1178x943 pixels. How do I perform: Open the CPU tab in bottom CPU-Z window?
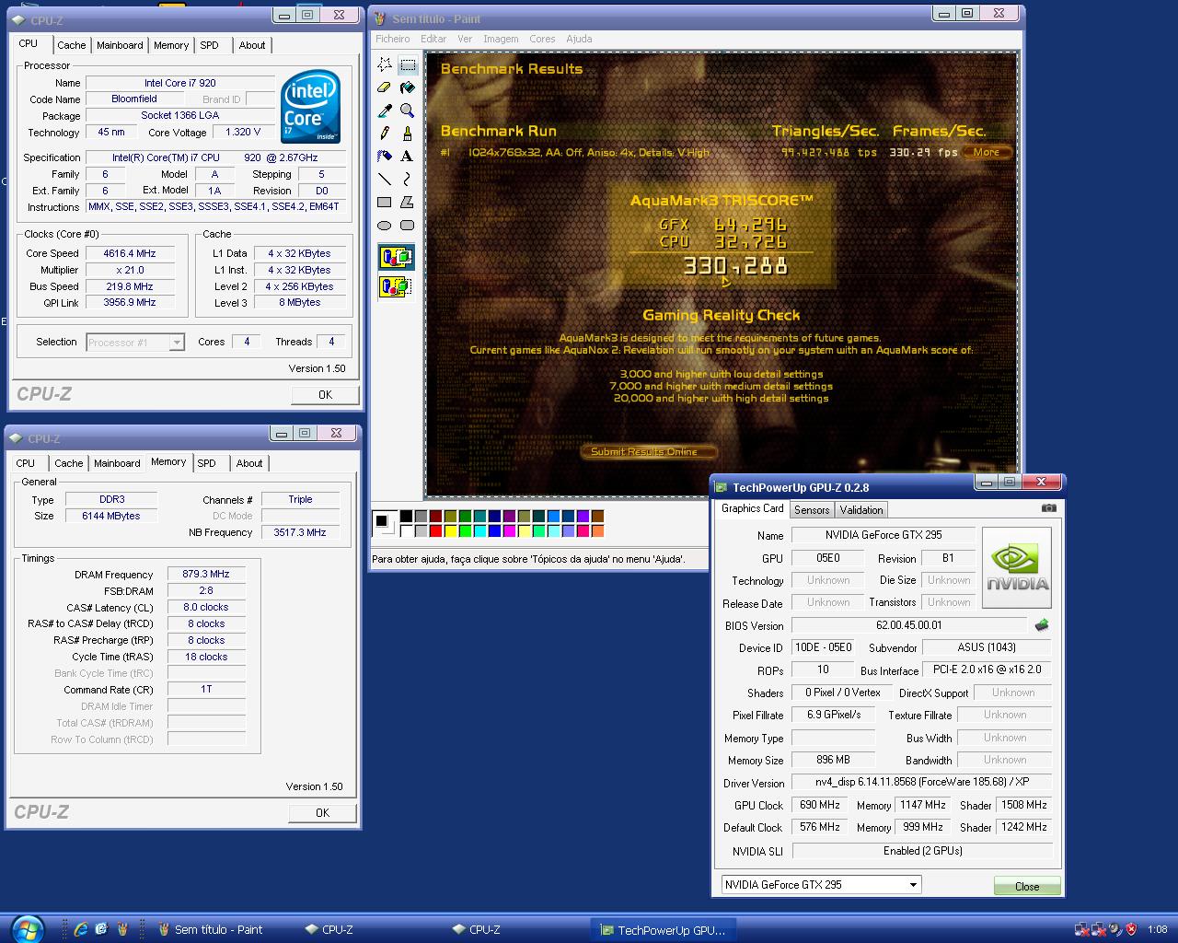[26, 463]
